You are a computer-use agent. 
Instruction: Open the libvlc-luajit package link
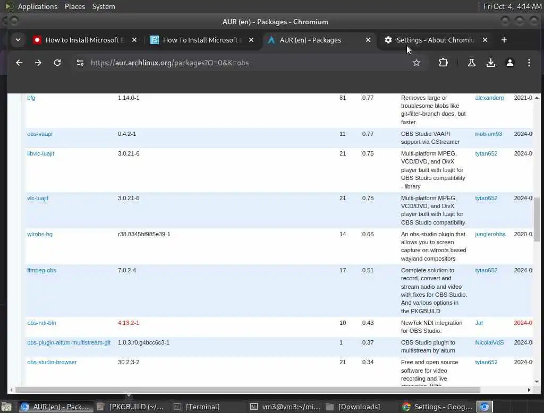click(40, 153)
